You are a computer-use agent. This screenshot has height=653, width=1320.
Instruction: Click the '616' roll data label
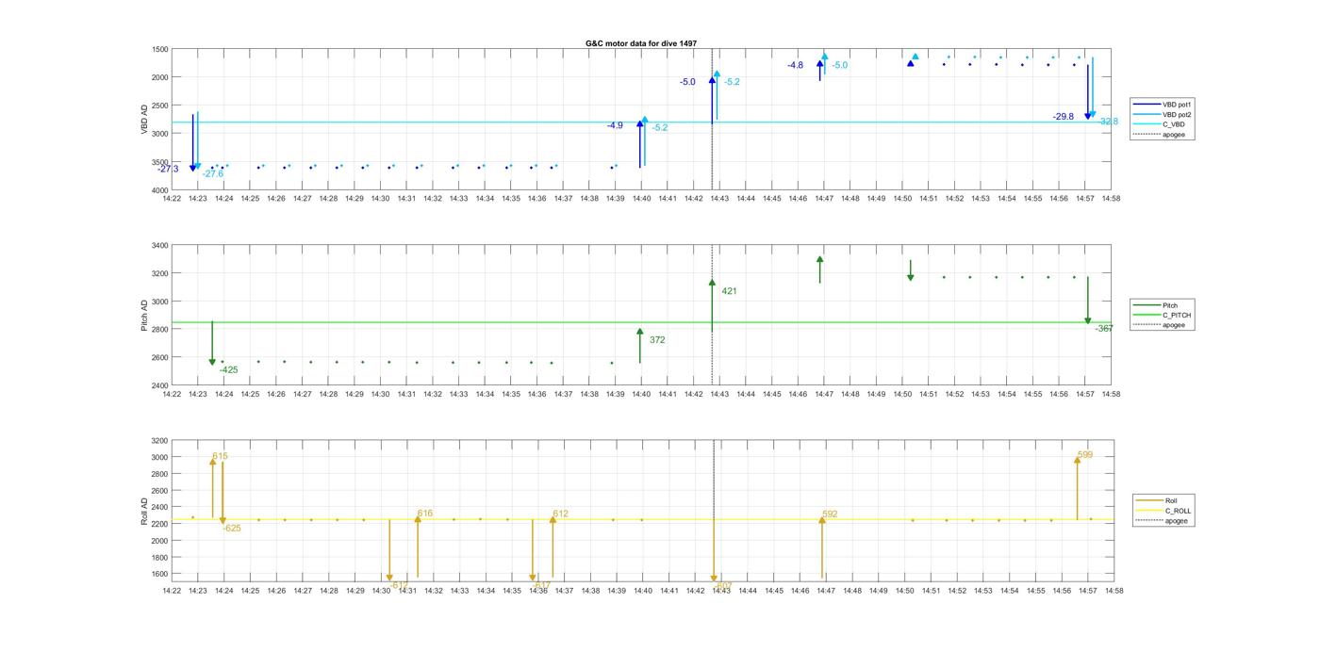click(x=425, y=514)
